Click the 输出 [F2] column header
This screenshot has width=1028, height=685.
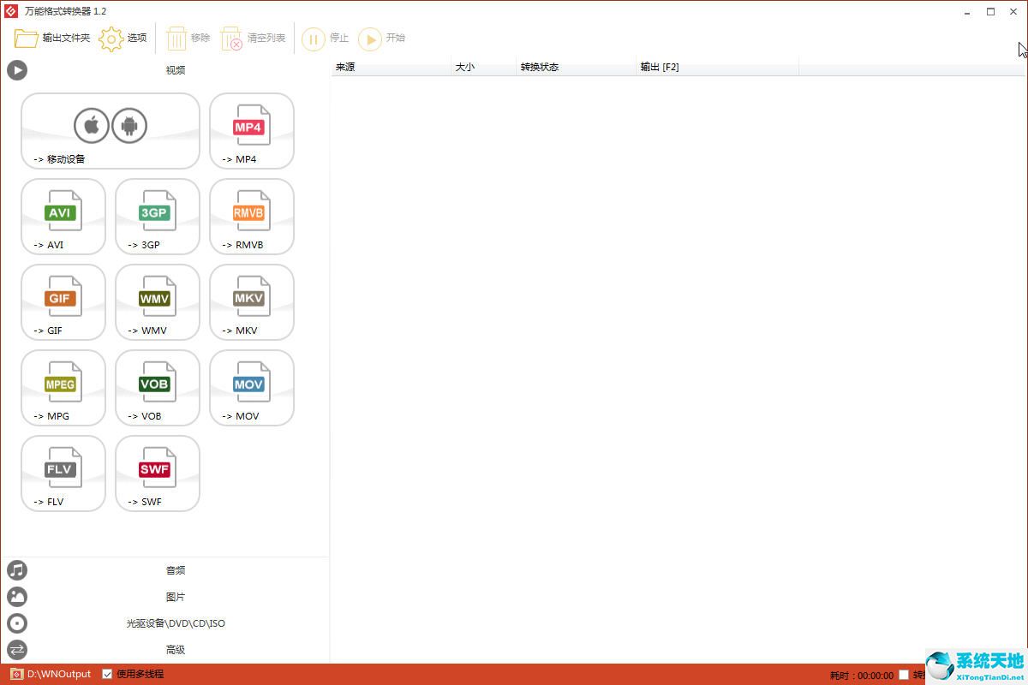tap(718, 67)
